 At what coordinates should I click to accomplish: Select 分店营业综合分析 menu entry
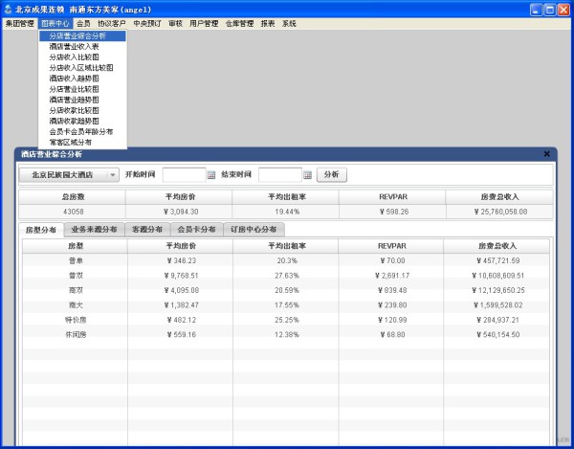[x=82, y=35]
